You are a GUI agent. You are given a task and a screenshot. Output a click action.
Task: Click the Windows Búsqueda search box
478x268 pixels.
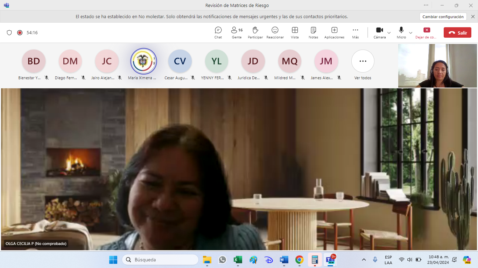[160, 260]
